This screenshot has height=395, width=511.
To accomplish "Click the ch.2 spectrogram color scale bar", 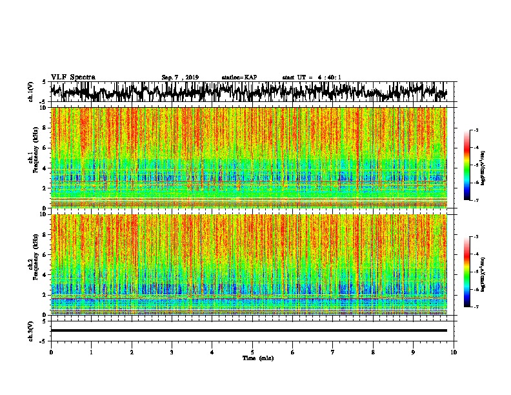I will (x=466, y=272).
